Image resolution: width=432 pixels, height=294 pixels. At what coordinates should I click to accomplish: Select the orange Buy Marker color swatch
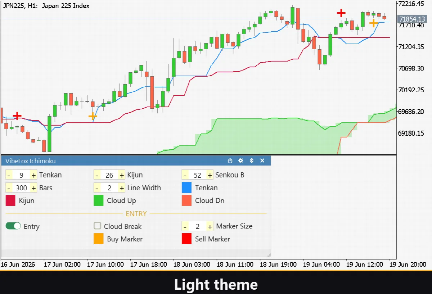tap(99, 239)
